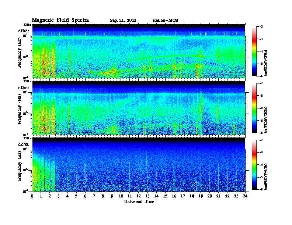The width and height of the screenshot is (292, 225).
Task: Click the "32Hz" label atop the dZ/dt panel
Action: (x=27, y=138)
